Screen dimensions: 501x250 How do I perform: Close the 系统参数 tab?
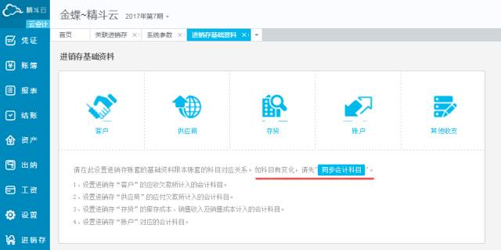179,35
